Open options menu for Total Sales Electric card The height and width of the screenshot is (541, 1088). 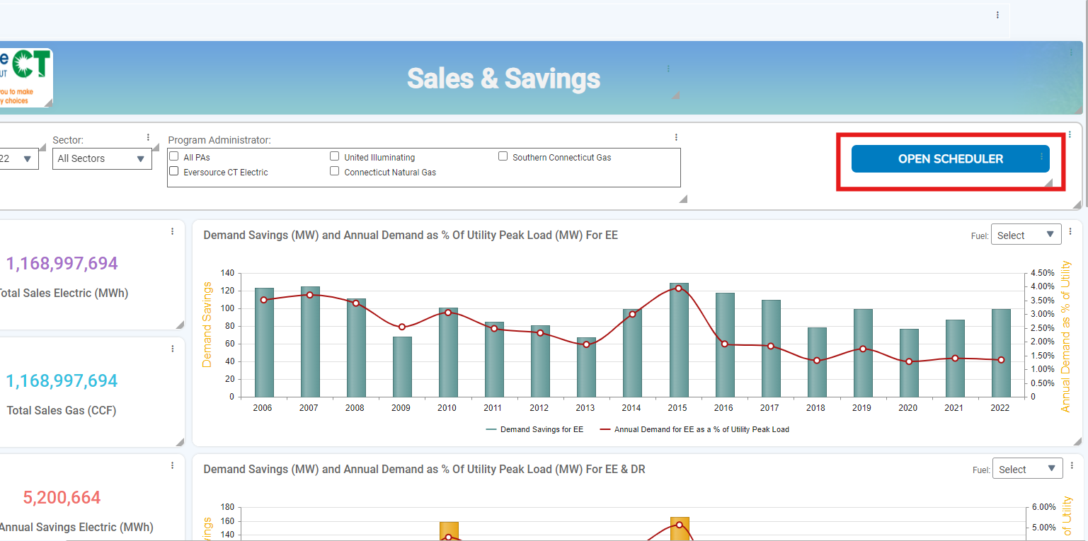[172, 231]
